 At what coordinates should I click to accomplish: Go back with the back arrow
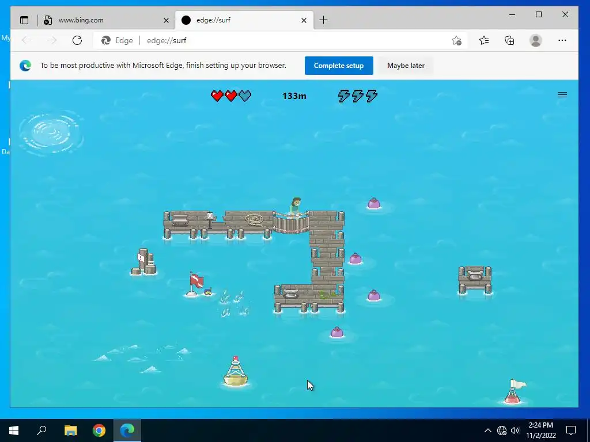27,40
